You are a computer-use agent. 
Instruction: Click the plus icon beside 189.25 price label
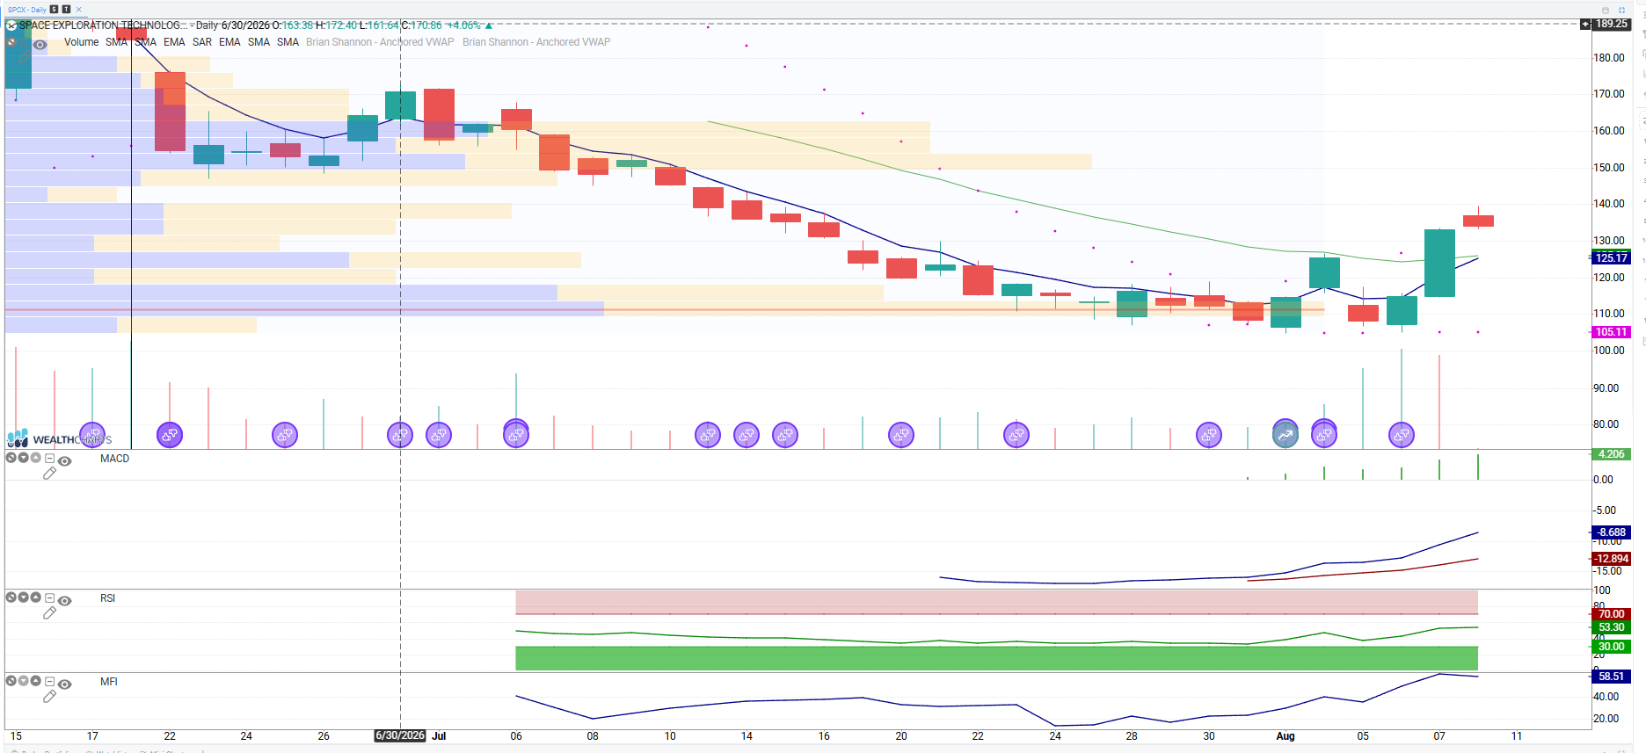[1585, 25]
